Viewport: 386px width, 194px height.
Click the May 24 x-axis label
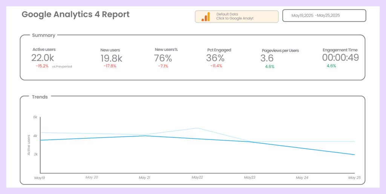pos(302,177)
